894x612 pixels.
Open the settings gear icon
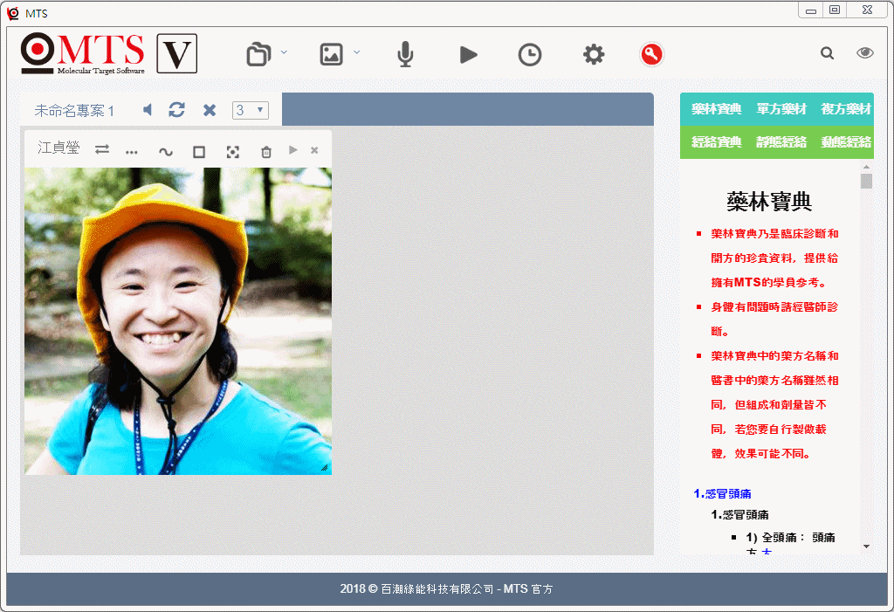pyautogui.click(x=594, y=55)
